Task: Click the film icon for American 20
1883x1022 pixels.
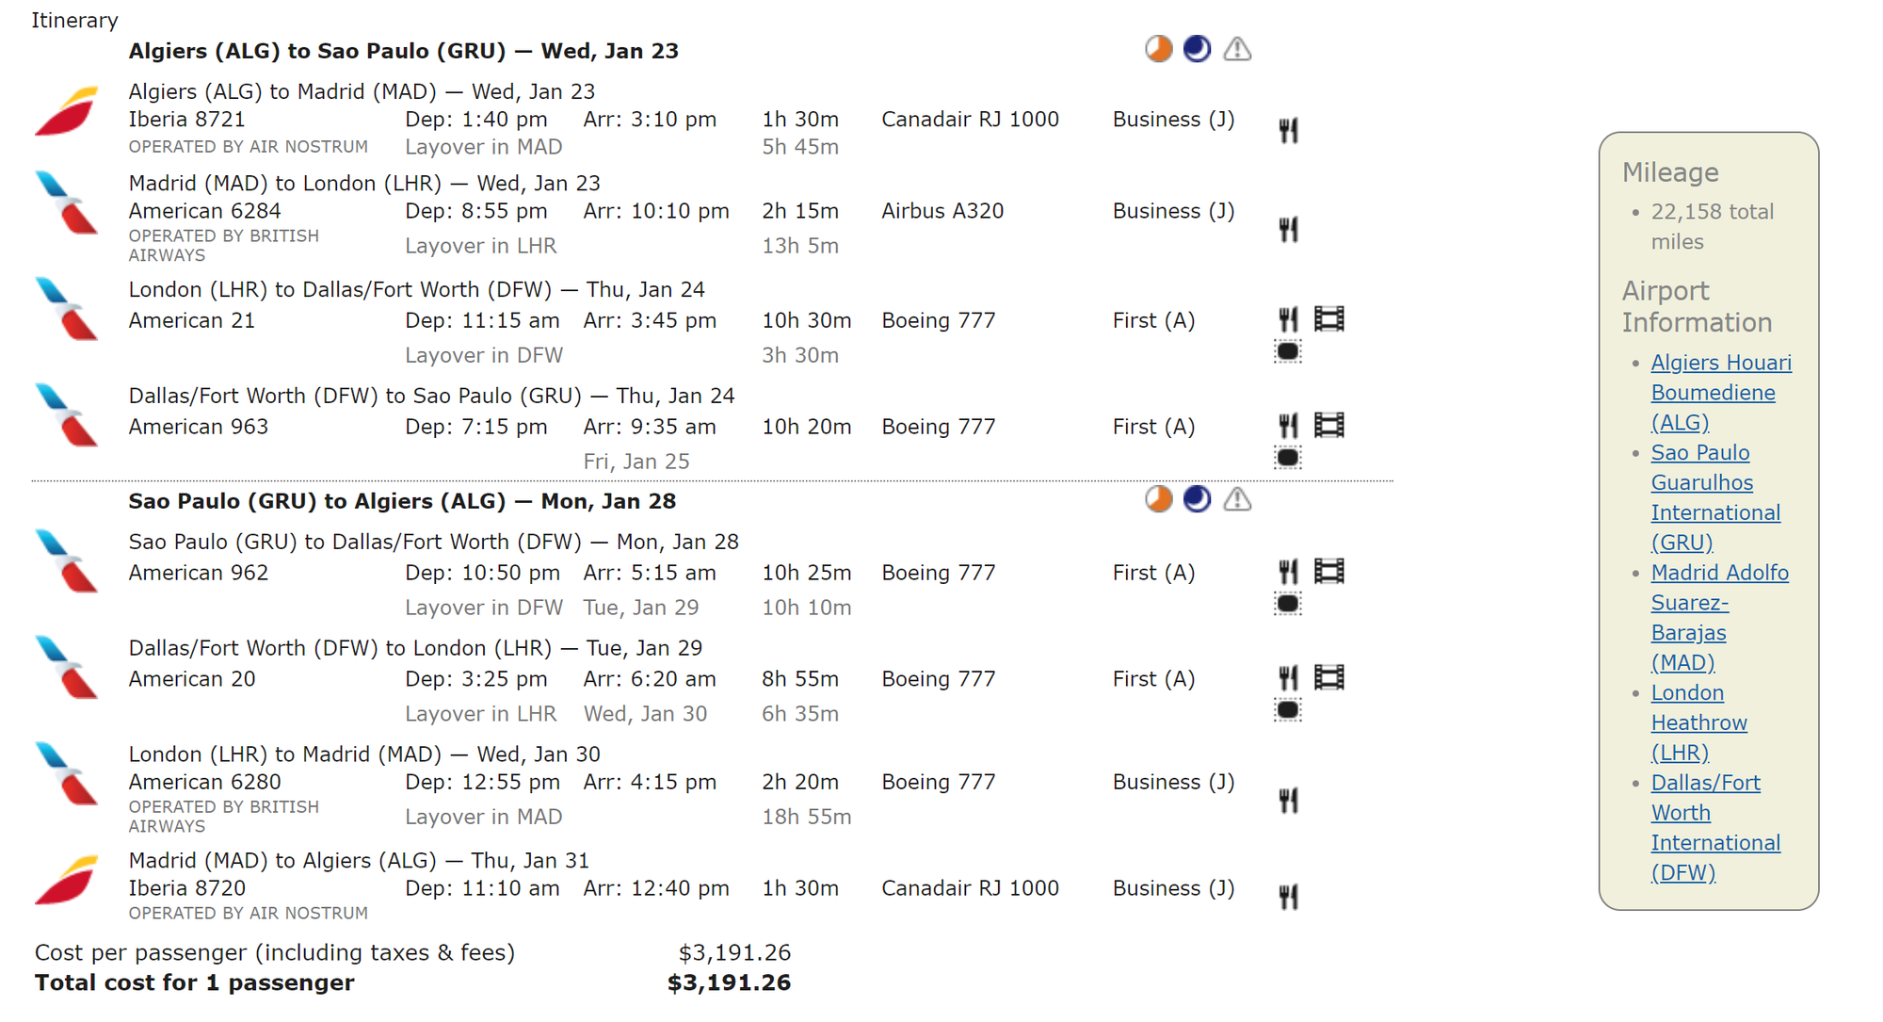Action: point(1328,677)
